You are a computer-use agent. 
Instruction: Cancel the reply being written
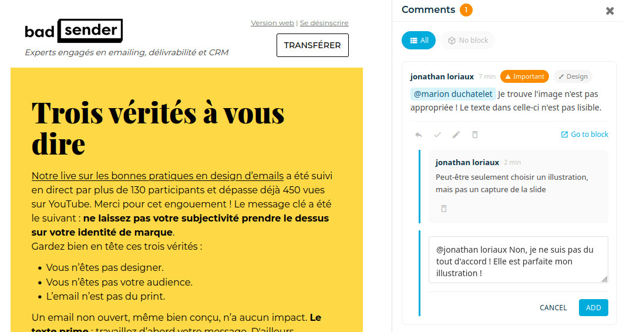[x=553, y=307]
